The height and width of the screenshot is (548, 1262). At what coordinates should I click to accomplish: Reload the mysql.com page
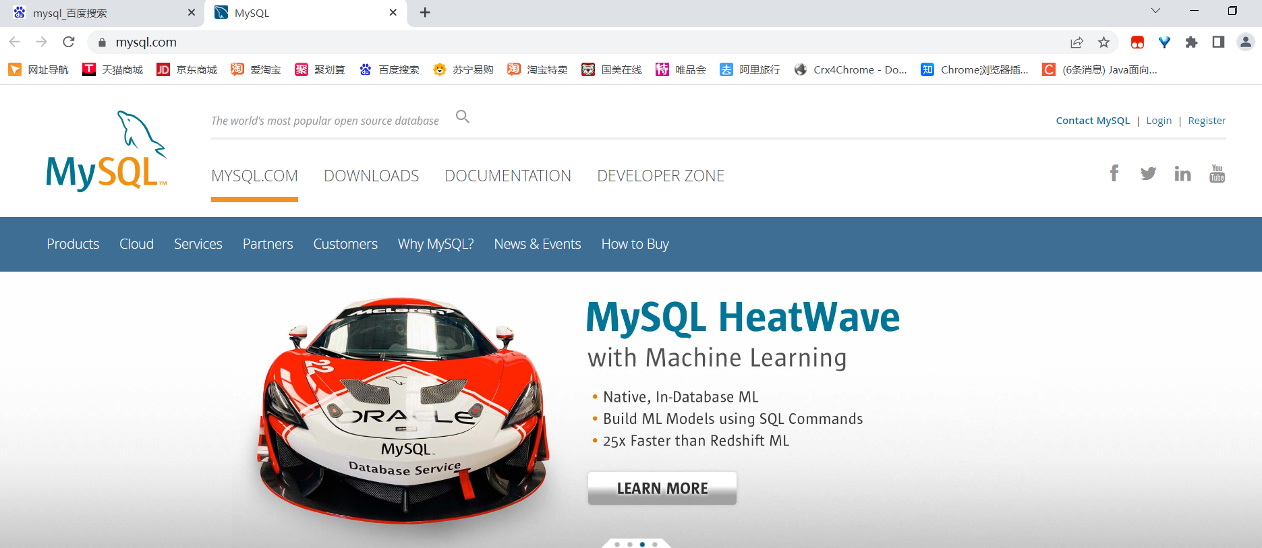coord(69,42)
